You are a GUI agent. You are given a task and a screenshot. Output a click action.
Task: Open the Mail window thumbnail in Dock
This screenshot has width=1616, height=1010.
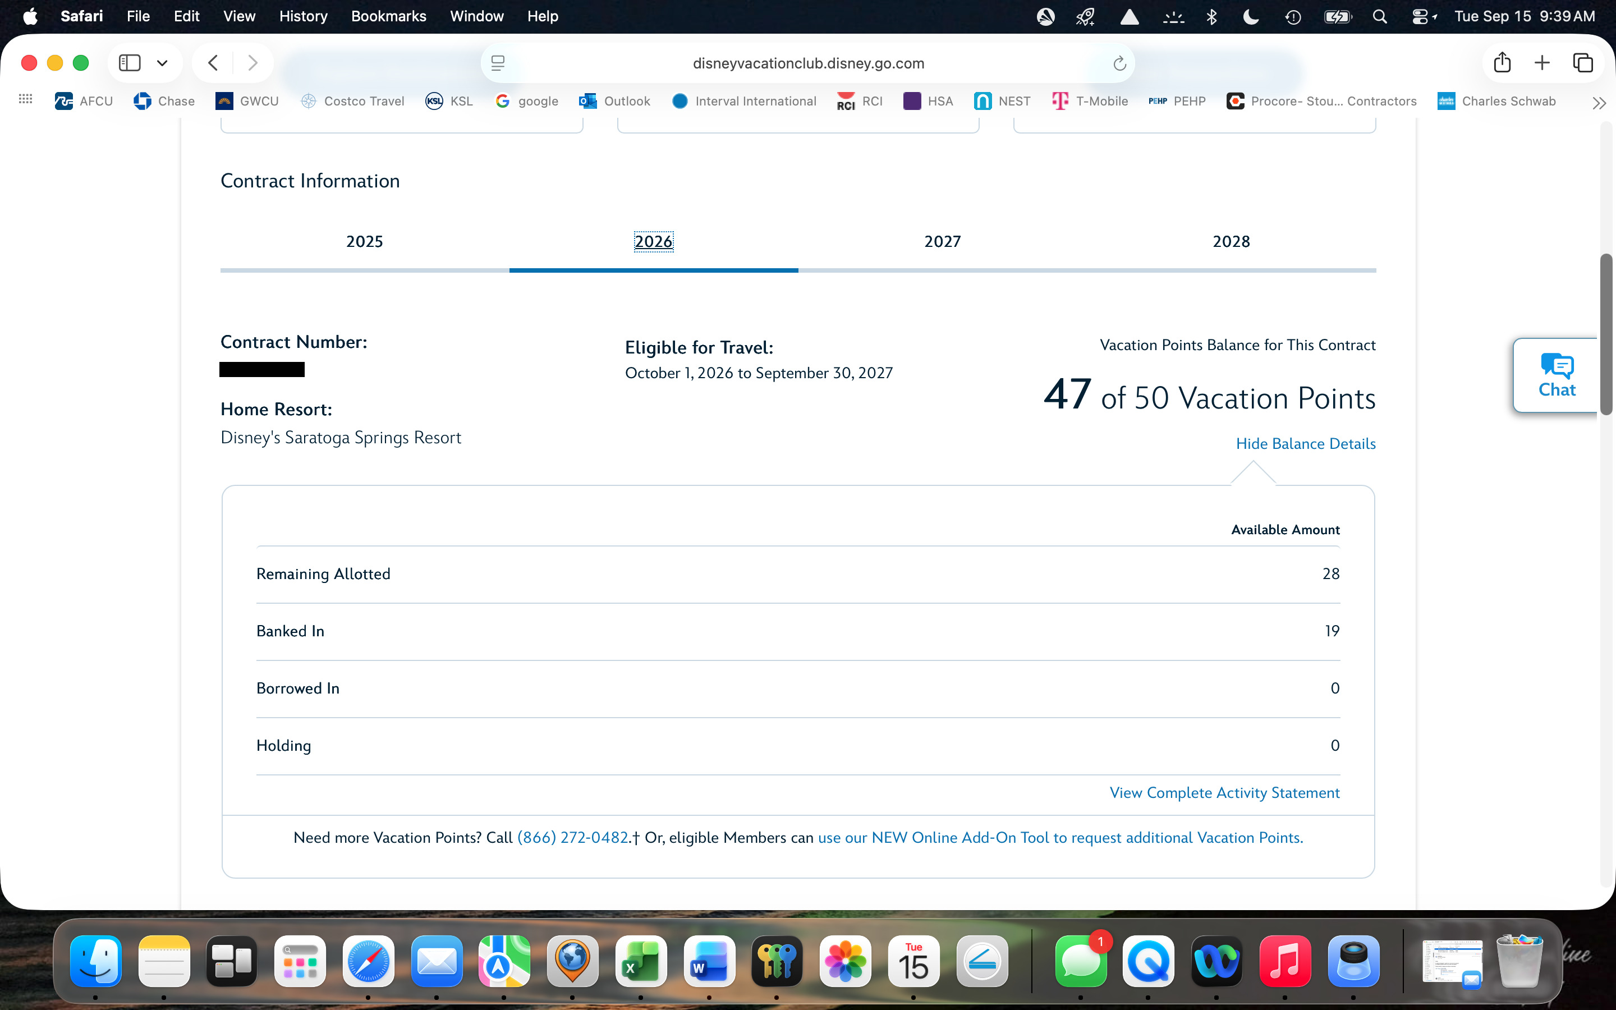tap(1452, 962)
